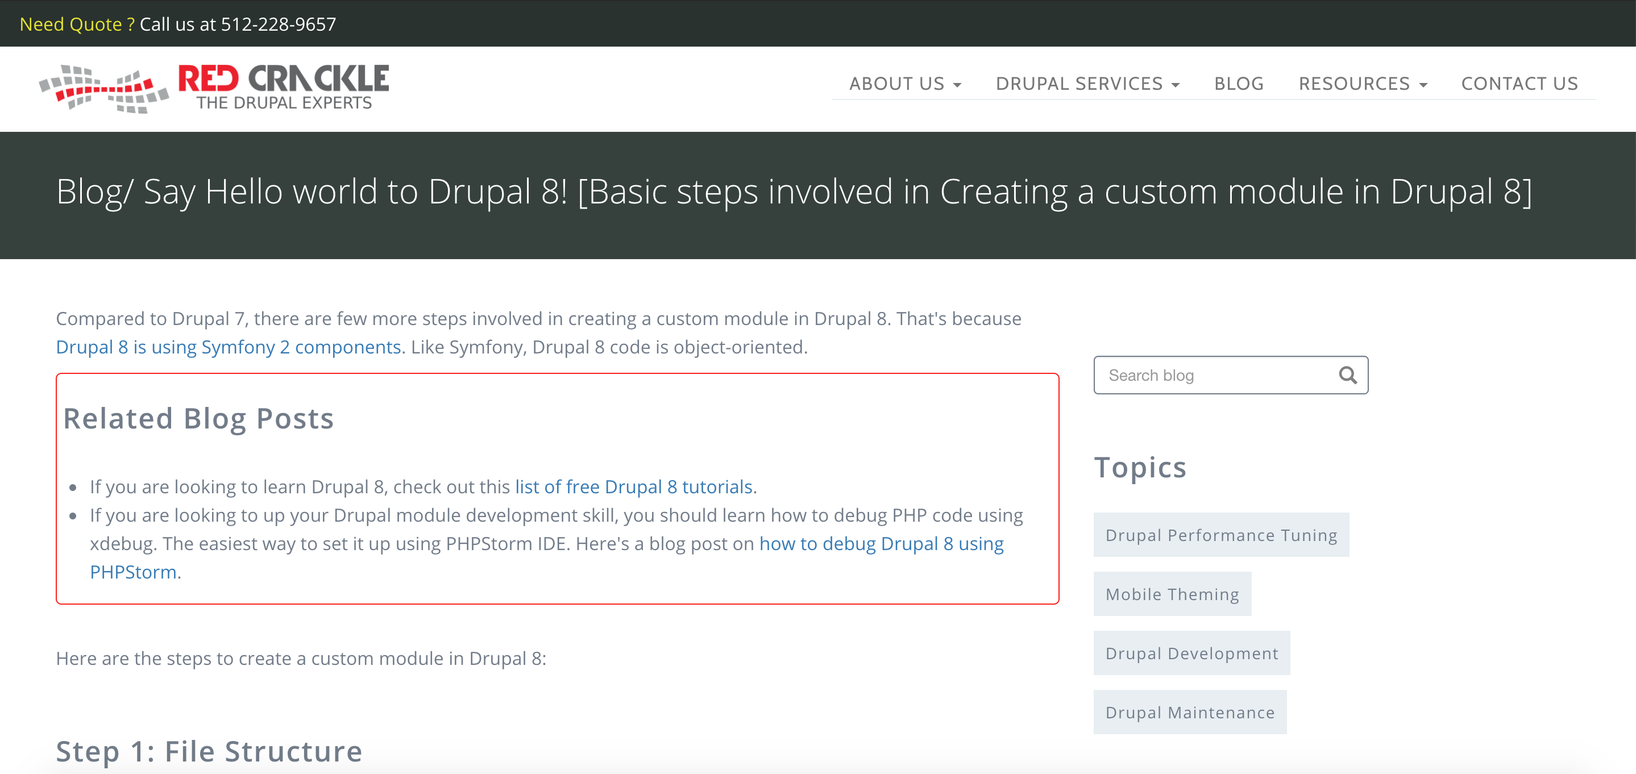Click the 'Need Quote ?' text
Viewport: 1636px width, 774px height.
tap(77, 24)
